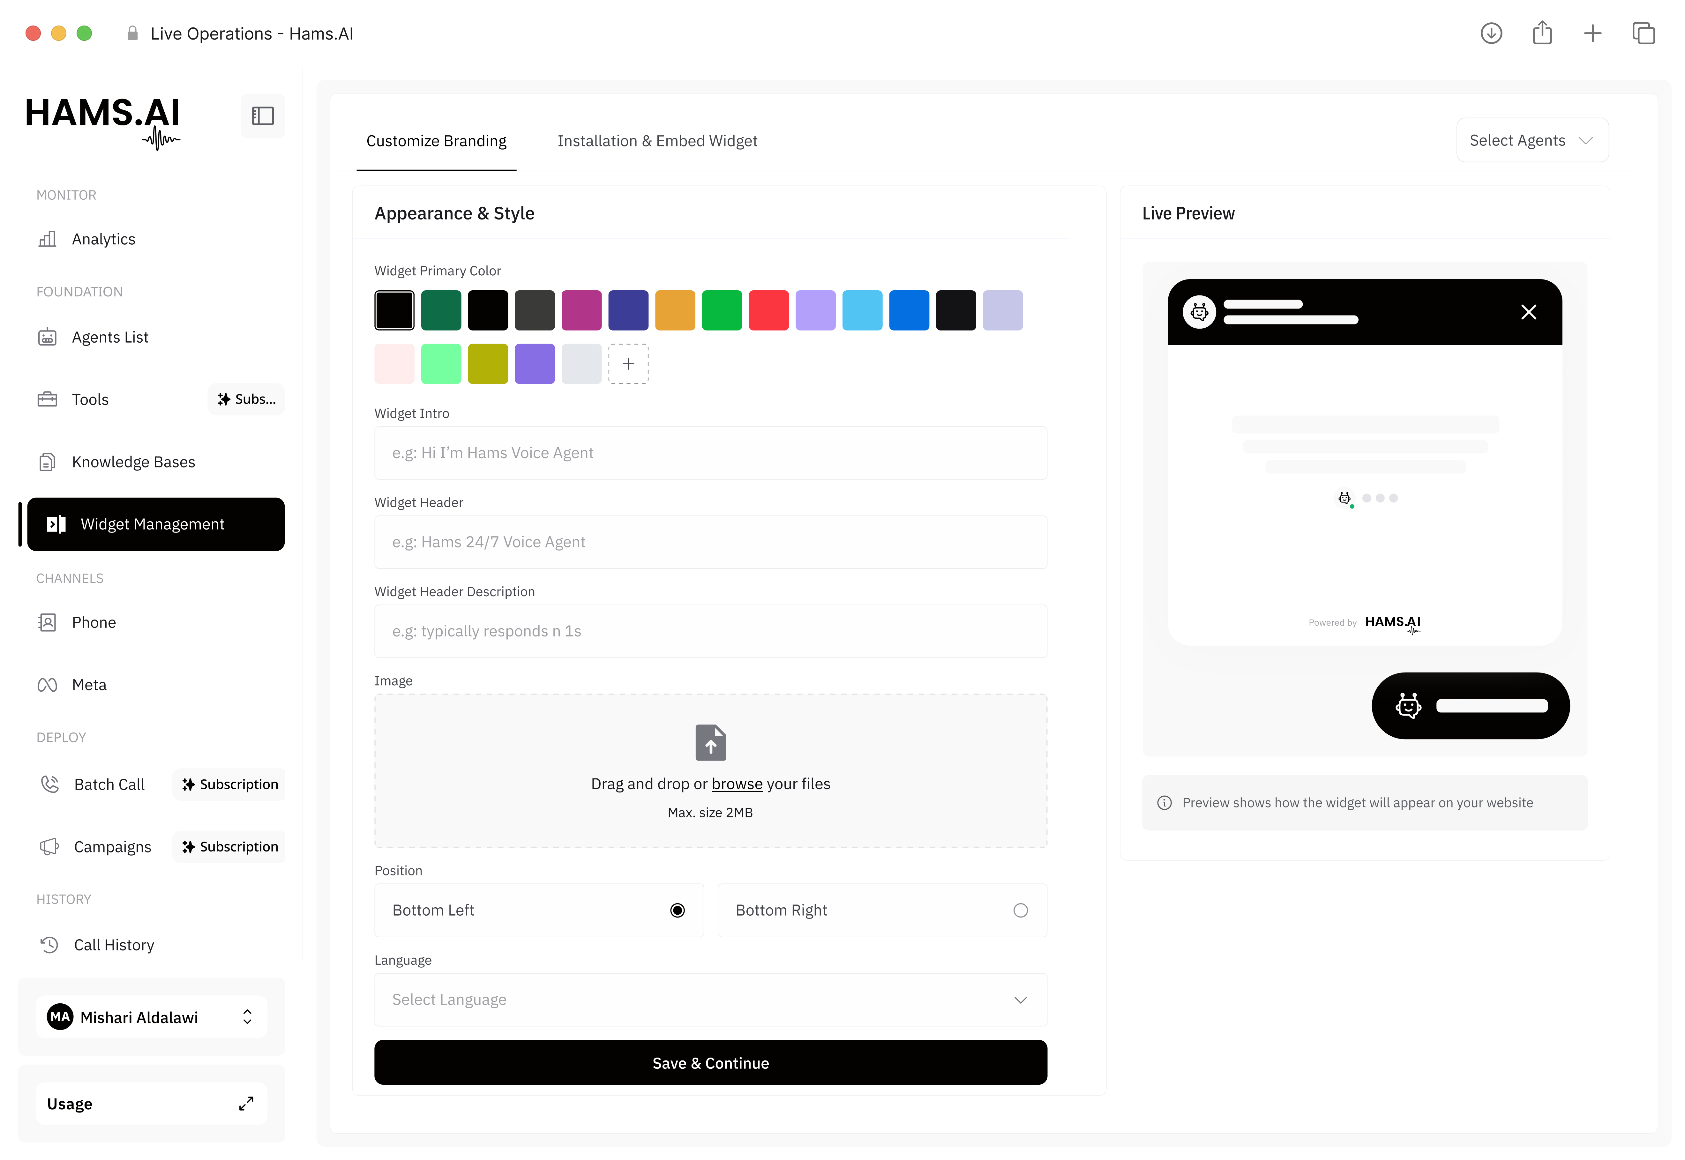The image size is (1685, 1160).
Task: Select the indigo color swatch
Action: (x=628, y=310)
